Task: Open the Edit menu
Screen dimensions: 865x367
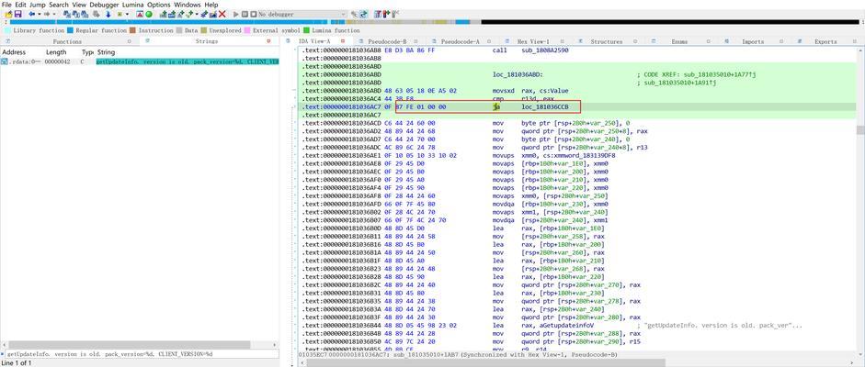Action: tap(20, 5)
